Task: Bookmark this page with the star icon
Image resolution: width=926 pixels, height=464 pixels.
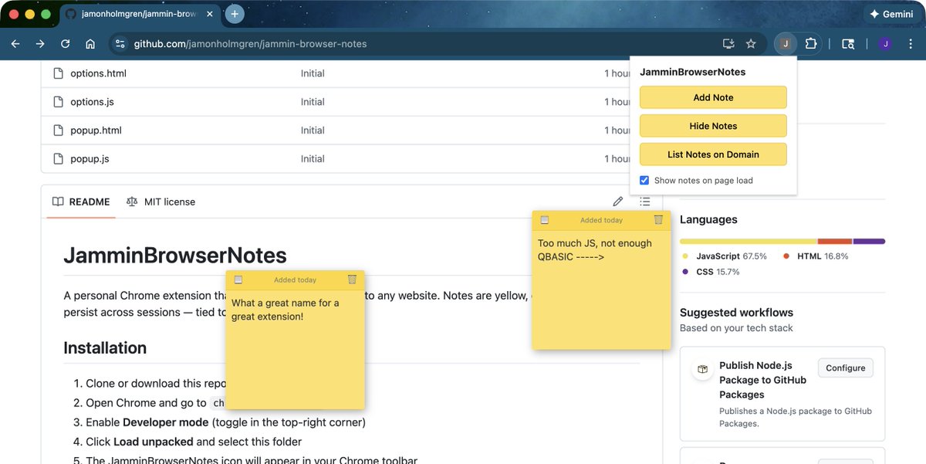Action: tap(751, 44)
